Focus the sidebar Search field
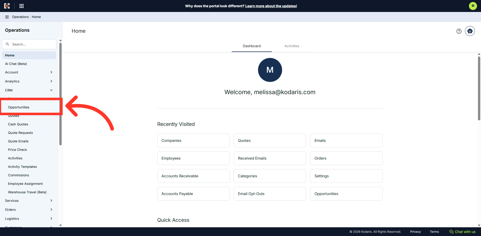The height and width of the screenshot is (236, 481). click(x=29, y=44)
